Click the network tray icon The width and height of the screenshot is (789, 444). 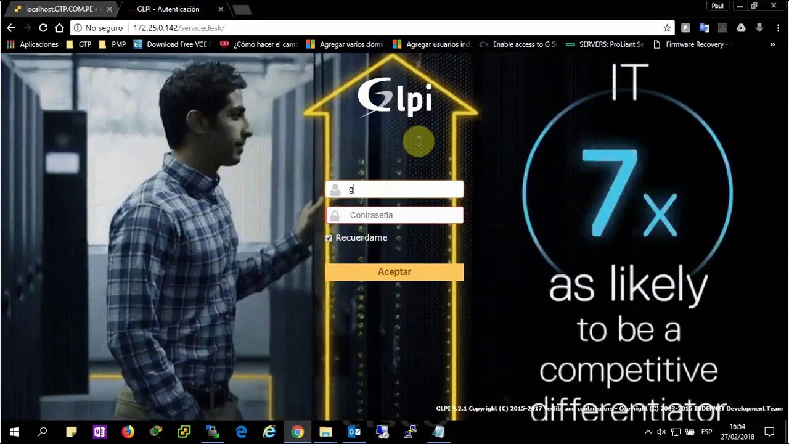676,432
